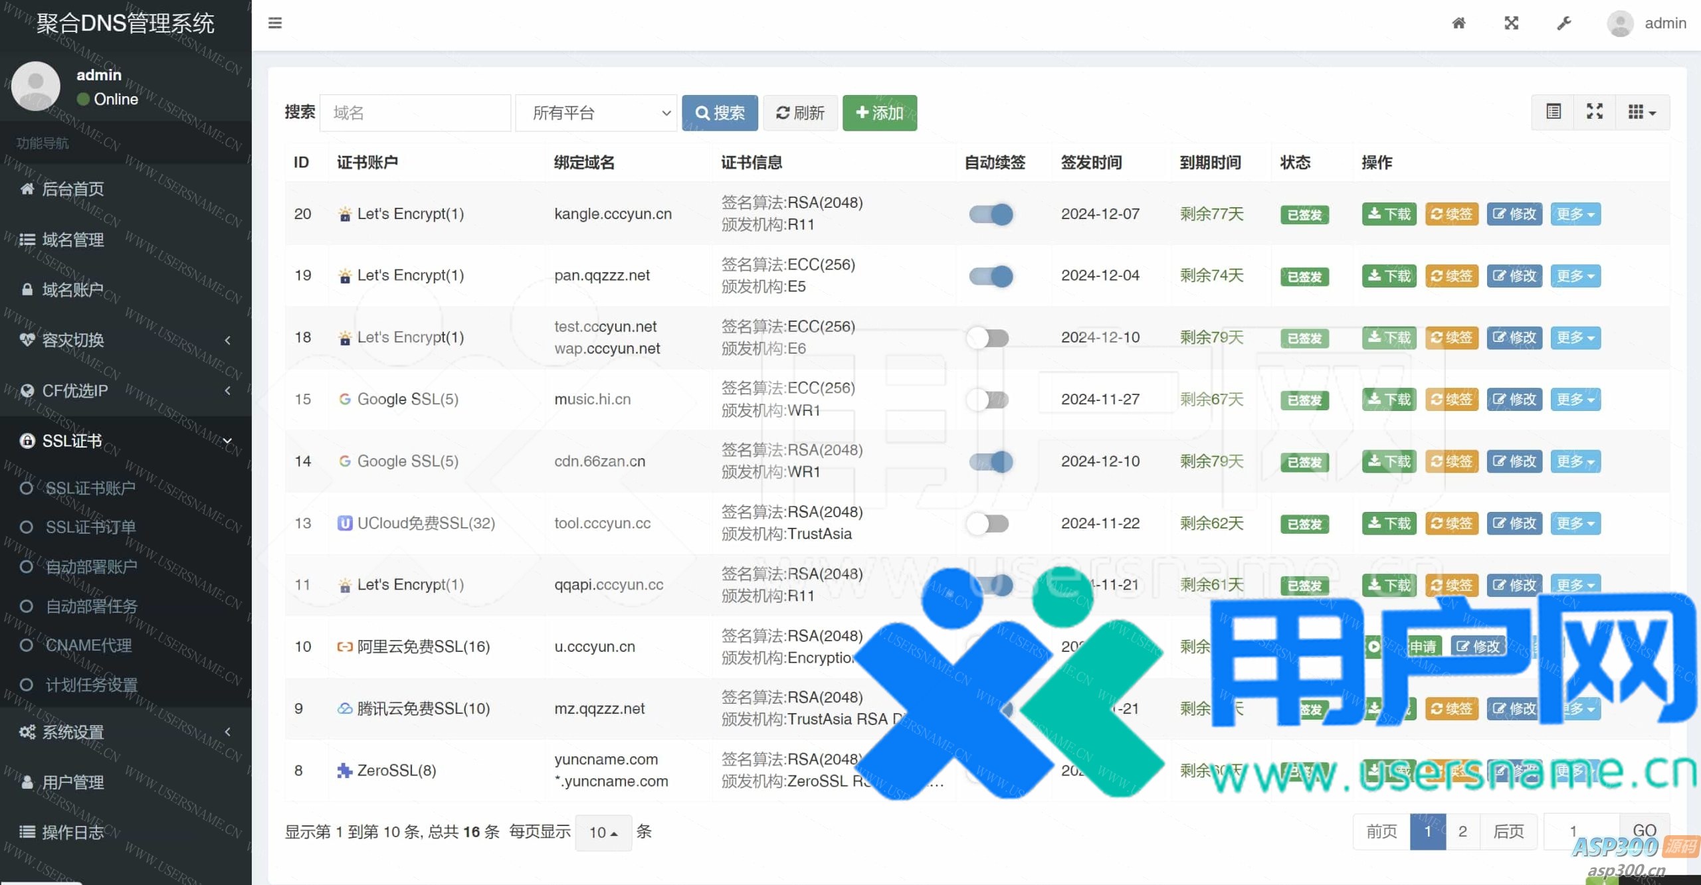Open SSL证书订单 in sidebar
This screenshot has width=1701, height=885.
click(x=90, y=527)
